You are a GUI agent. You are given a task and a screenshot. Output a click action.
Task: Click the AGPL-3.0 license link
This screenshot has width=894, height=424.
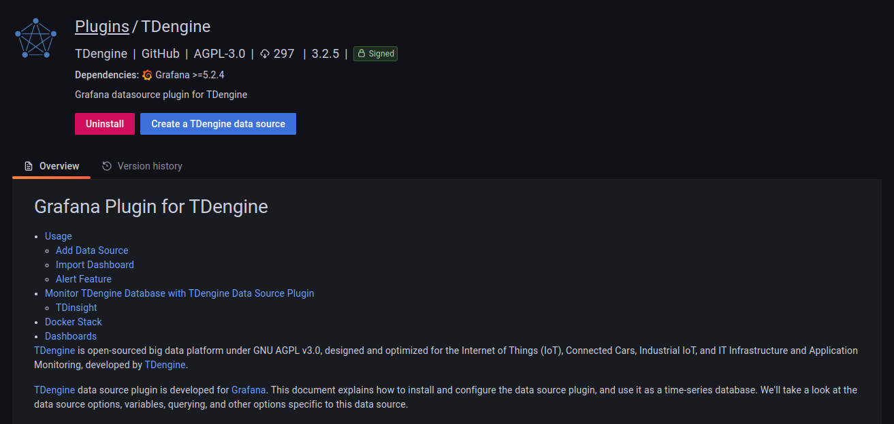pyautogui.click(x=219, y=54)
